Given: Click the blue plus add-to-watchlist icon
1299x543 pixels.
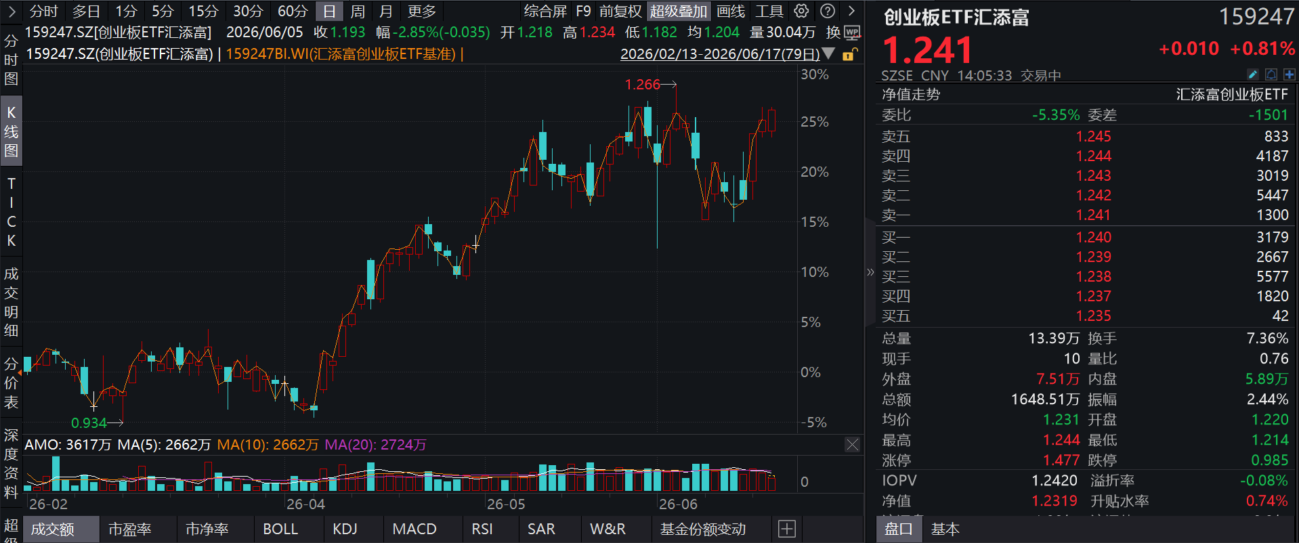Looking at the screenshot, I should [1289, 74].
